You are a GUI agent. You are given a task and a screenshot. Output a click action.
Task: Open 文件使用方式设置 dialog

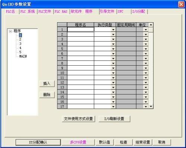(x=78, y=119)
